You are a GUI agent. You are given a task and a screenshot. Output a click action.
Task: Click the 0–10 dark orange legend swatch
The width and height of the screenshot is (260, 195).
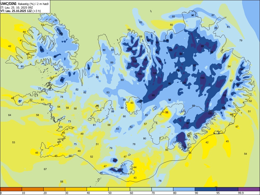(11, 189)
